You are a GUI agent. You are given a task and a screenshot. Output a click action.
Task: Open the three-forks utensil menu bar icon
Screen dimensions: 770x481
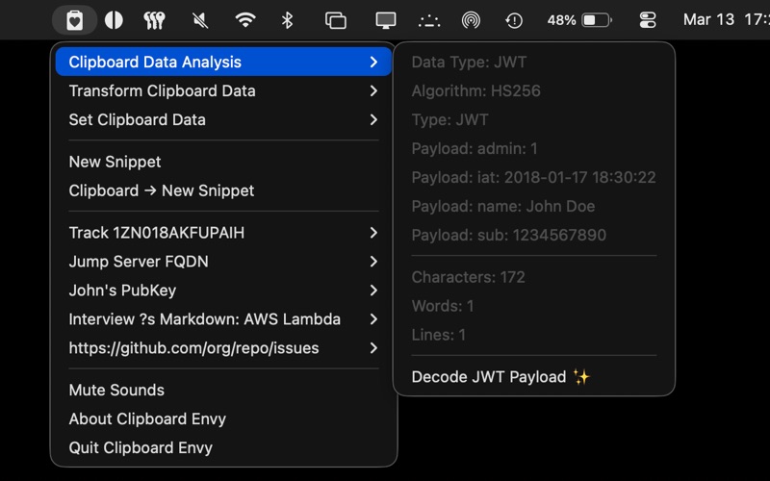[x=154, y=20]
